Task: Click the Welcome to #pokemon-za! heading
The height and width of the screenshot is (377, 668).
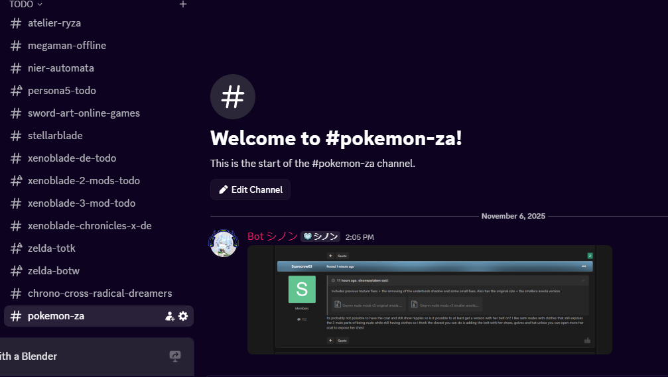Action: 336,138
